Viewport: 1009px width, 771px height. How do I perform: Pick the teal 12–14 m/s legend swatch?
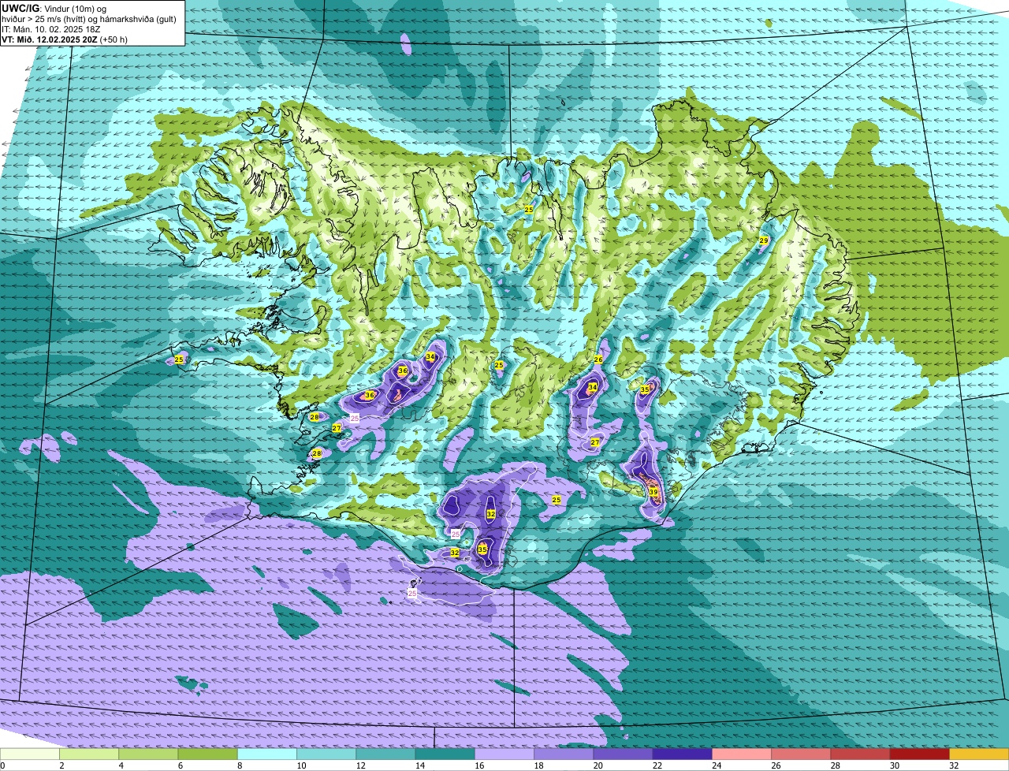385,754
